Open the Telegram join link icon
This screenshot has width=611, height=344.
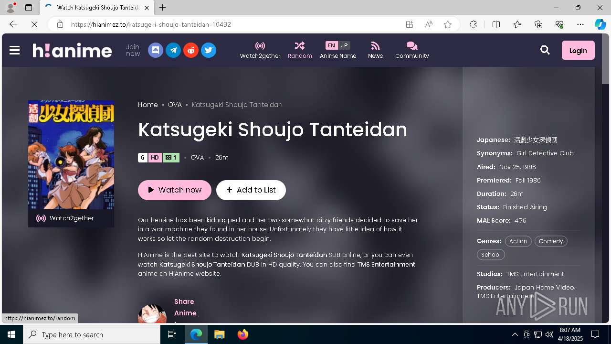click(x=173, y=50)
